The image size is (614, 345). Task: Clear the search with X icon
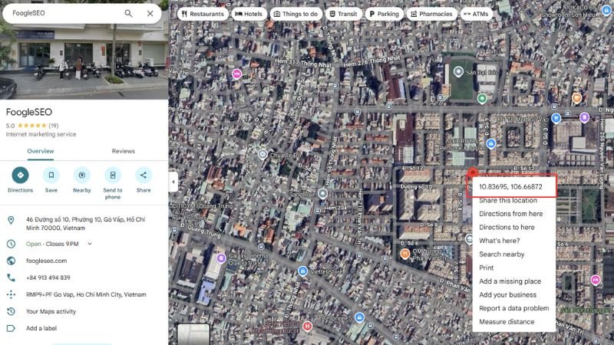pyautogui.click(x=150, y=13)
